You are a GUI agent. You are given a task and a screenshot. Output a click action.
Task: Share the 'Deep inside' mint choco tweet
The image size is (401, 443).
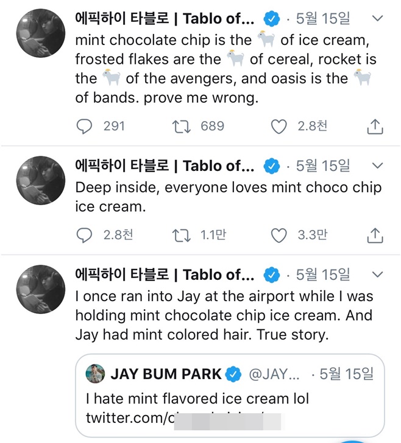tap(376, 235)
